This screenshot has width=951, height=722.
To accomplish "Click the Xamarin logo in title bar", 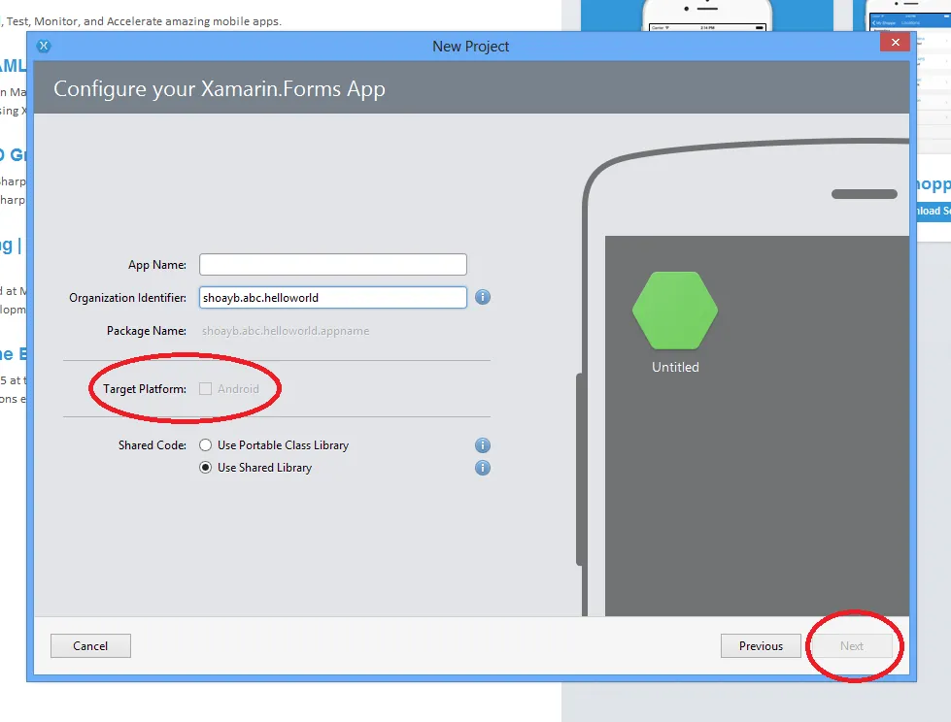I will coord(44,46).
